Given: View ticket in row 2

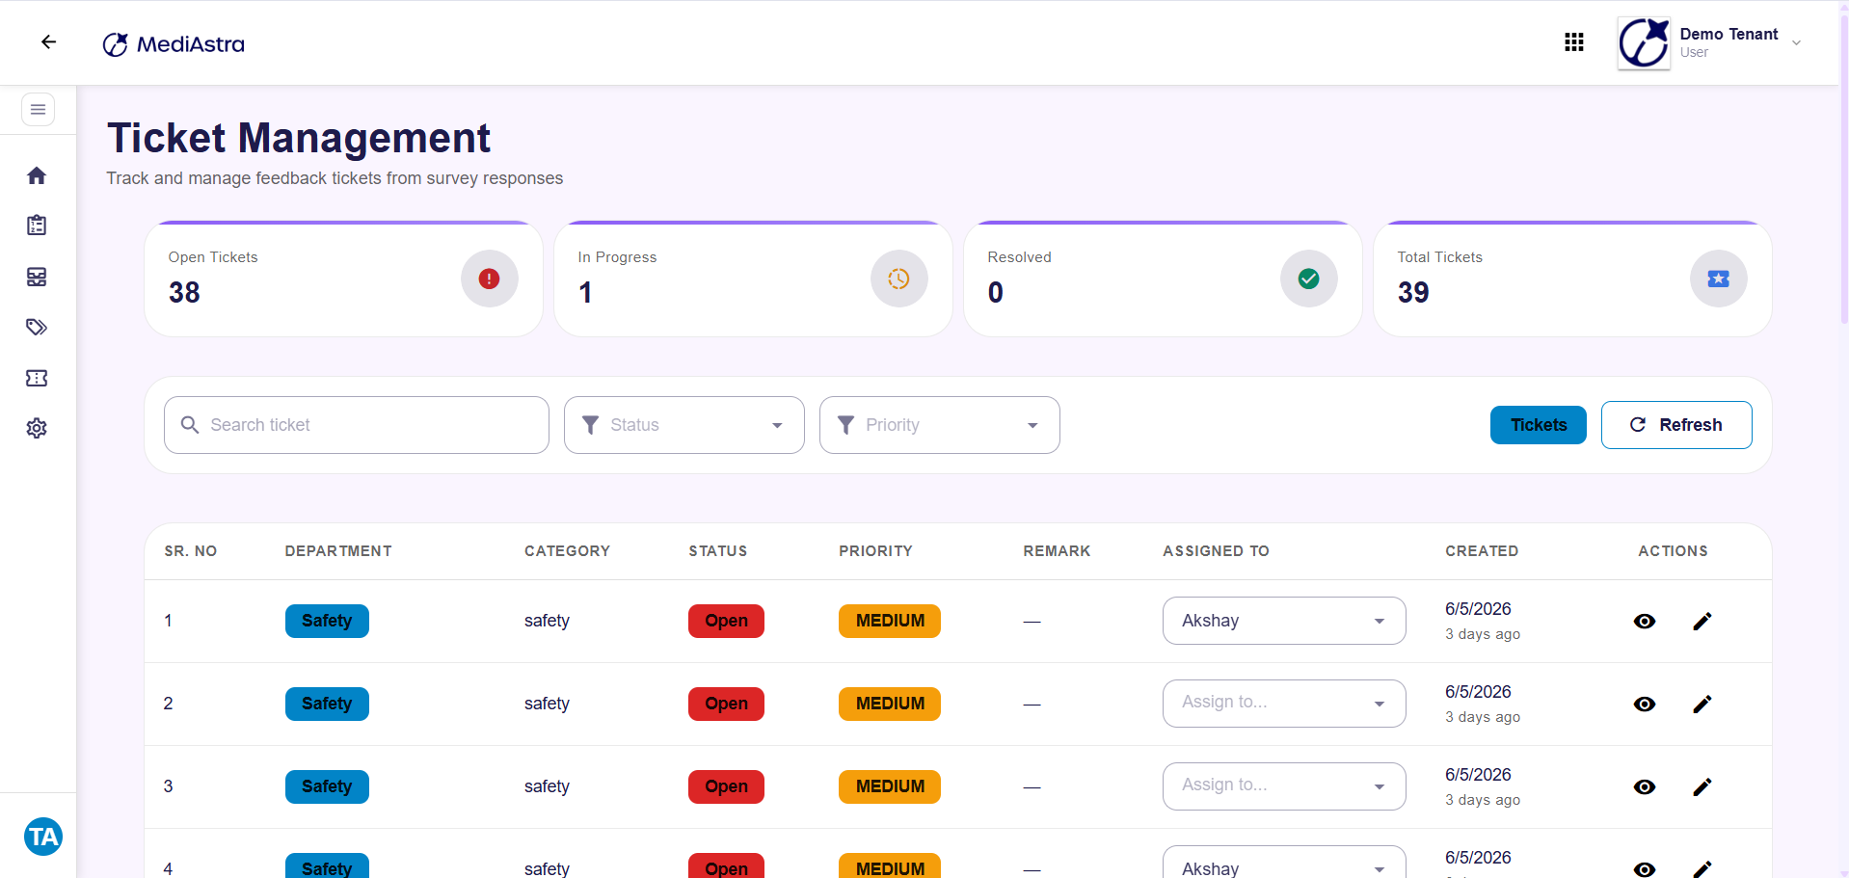Looking at the screenshot, I should (x=1645, y=705).
